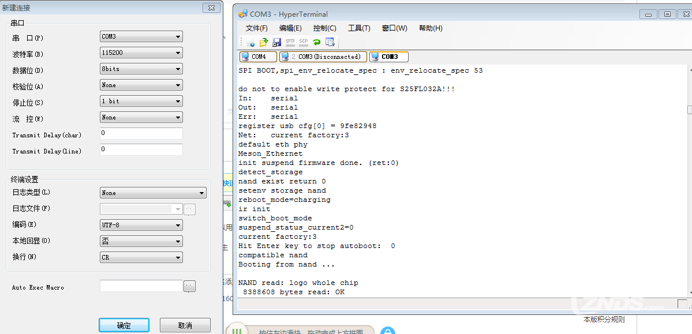This screenshot has height=334, width=692.
Task: Open the 换行 CR dropdown
Action: (141, 257)
